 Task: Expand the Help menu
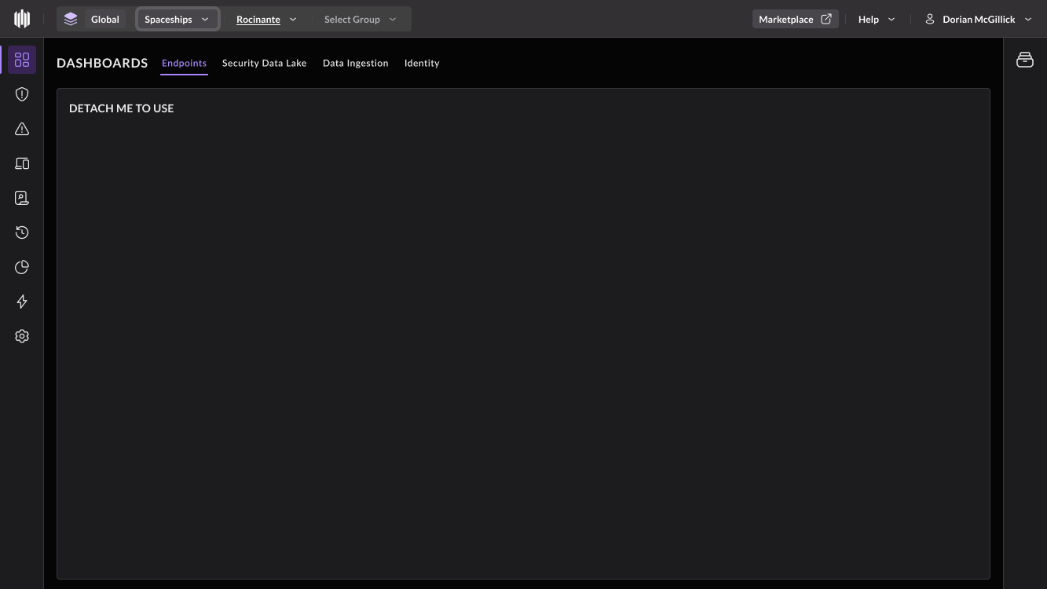coord(876,19)
